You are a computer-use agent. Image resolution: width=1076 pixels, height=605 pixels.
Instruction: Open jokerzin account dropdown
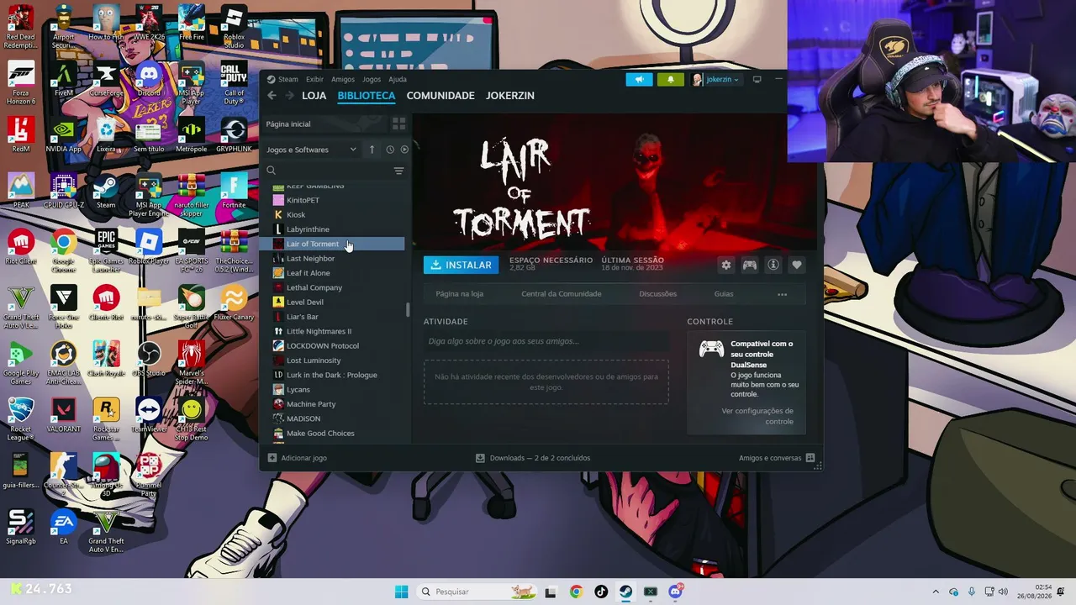[x=716, y=79]
